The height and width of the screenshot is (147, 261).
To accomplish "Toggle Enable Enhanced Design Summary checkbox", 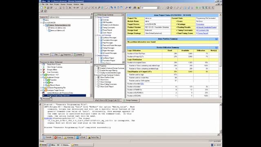I will point(99,68).
